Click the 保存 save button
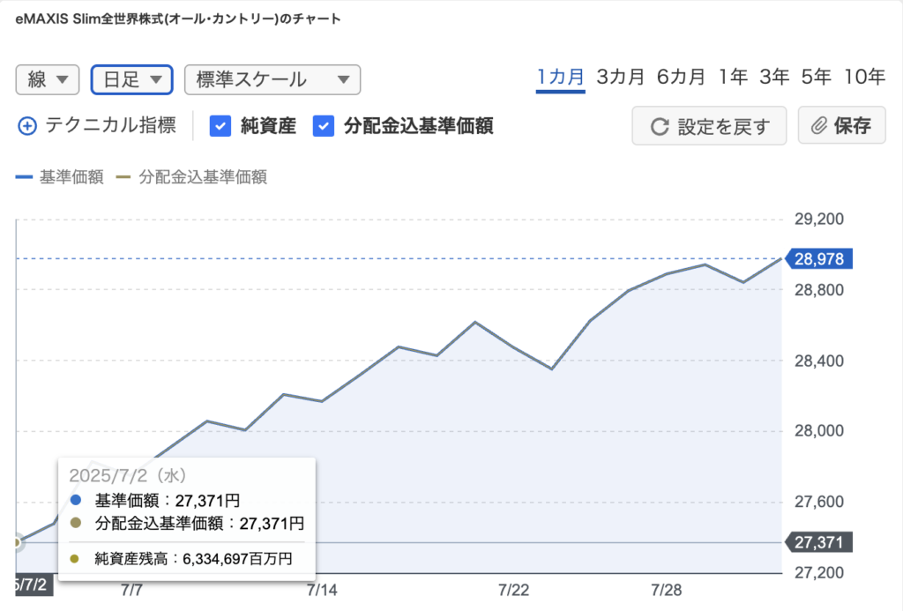Image resolution: width=903 pixels, height=611 pixels. pos(841,125)
